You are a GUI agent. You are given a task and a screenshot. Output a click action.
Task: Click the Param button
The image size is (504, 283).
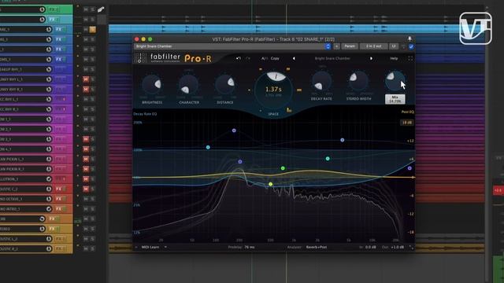[350, 46]
